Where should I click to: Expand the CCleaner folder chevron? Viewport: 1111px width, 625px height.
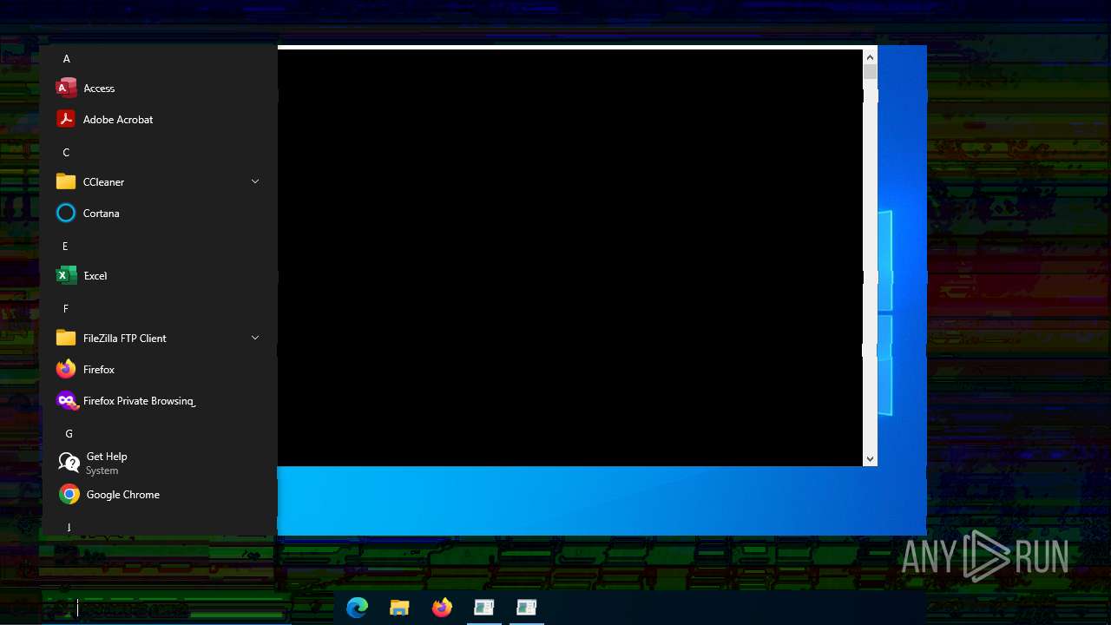click(255, 181)
